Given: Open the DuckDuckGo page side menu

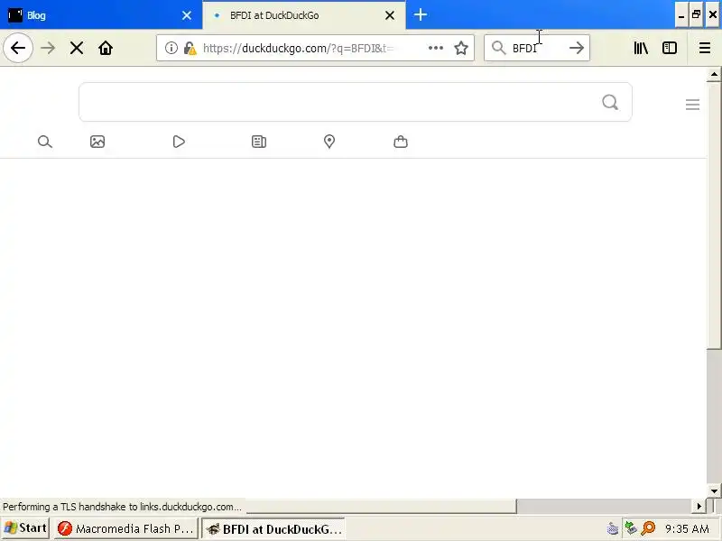Looking at the screenshot, I should pyautogui.click(x=692, y=105).
